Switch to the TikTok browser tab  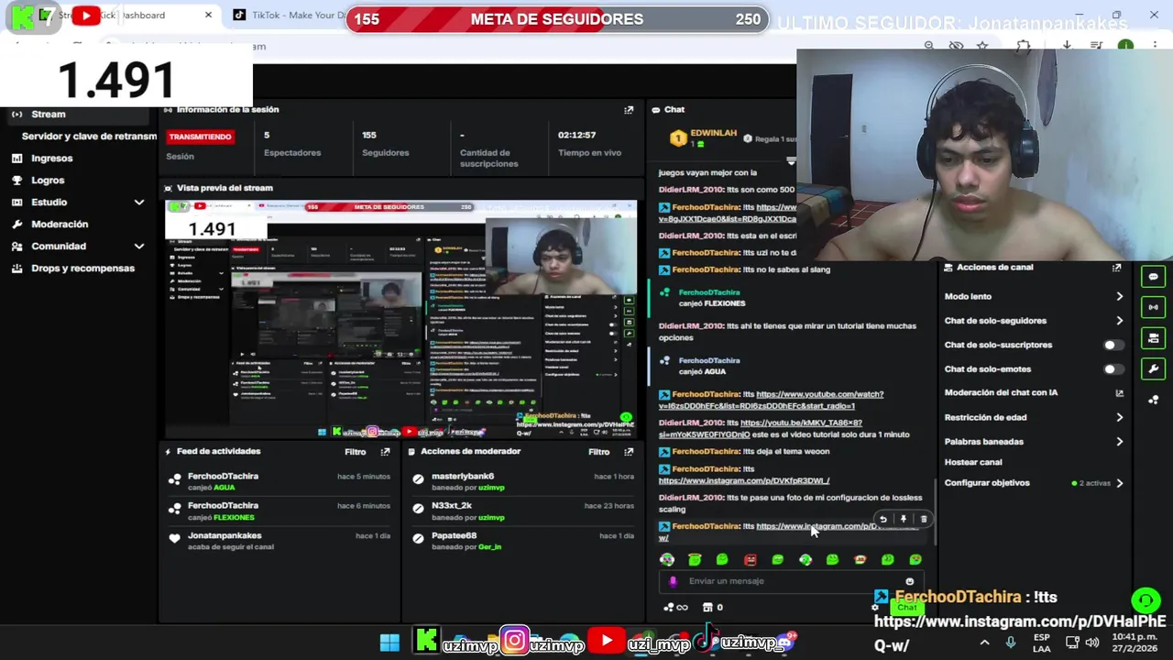tap(289, 16)
